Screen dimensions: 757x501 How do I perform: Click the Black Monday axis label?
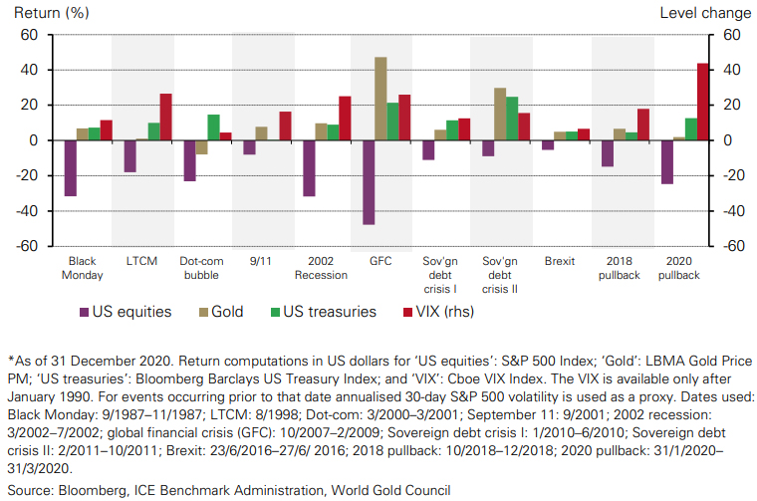point(82,266)
